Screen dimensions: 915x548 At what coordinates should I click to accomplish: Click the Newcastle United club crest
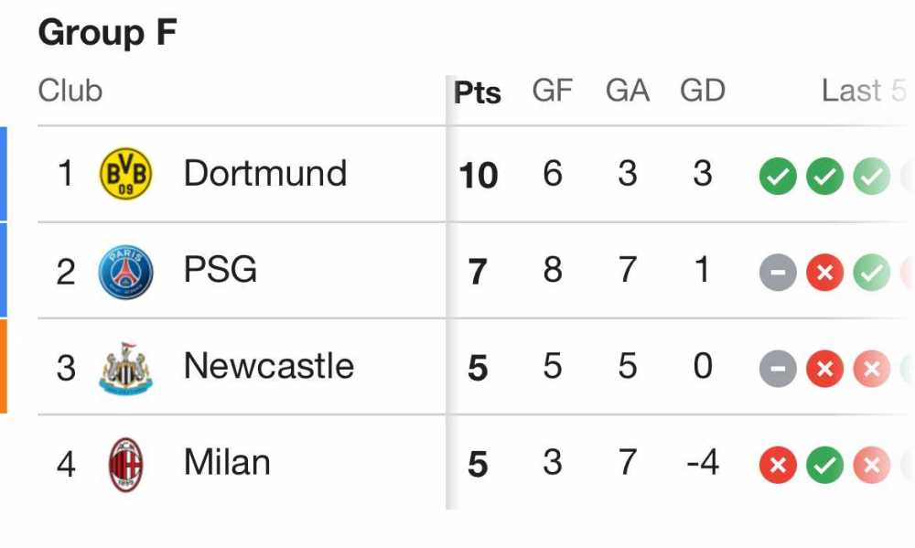[125, 368]
